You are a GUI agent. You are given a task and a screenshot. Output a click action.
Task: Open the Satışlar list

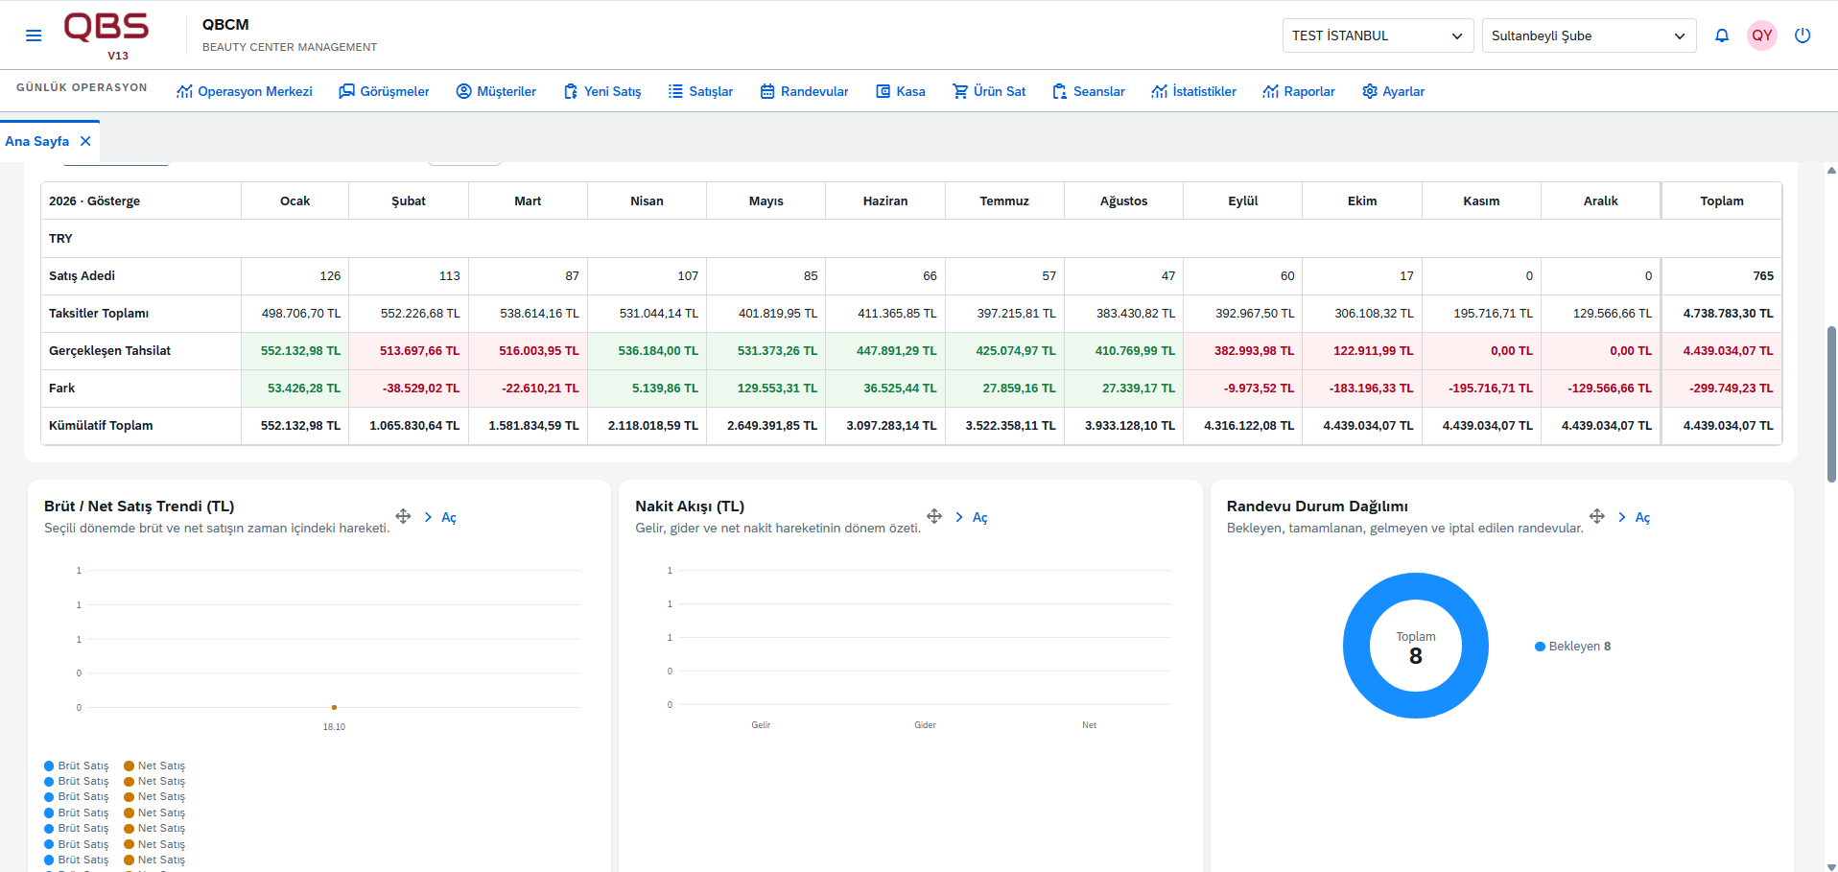pyautogui.click(x=700, y=91)
